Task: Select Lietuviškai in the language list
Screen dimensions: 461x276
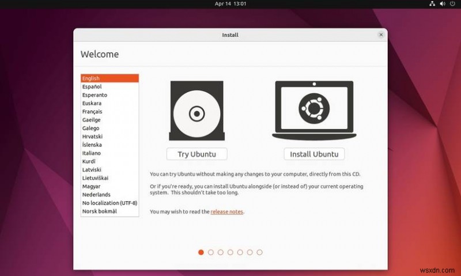Action: click(109, 178)
